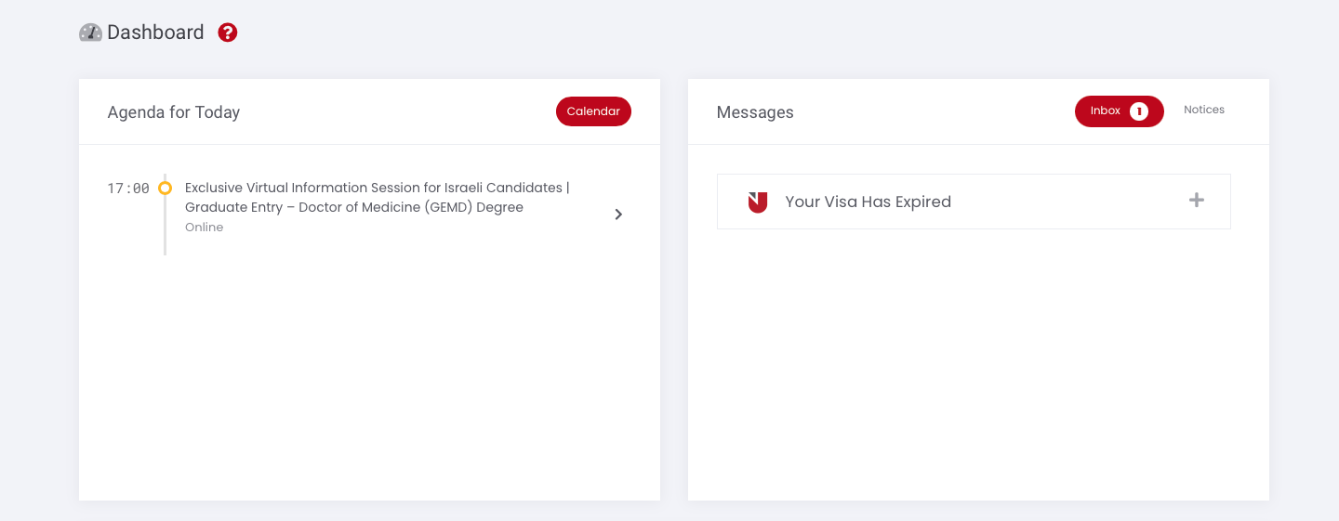Open the Calendar button in Agenda panel
The width and height of the screenshot is (1339, 521).
click(x=593, y=111)
